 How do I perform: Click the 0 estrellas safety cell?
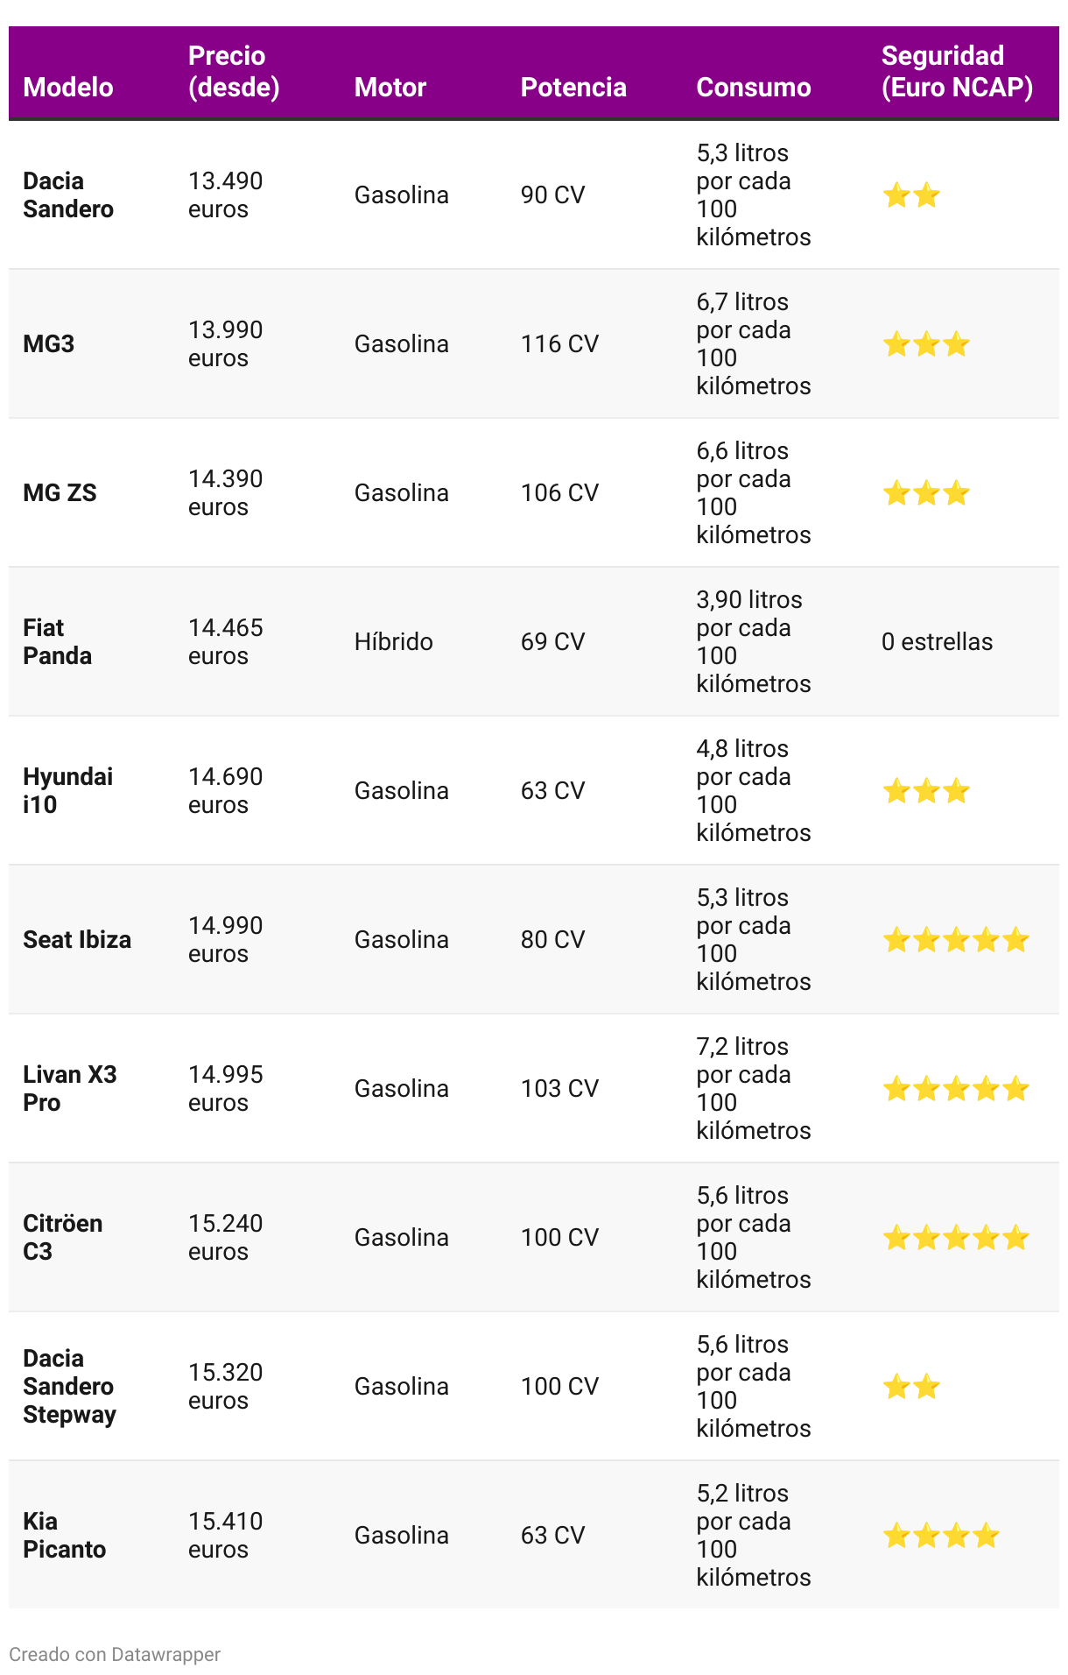click(937, 641)
